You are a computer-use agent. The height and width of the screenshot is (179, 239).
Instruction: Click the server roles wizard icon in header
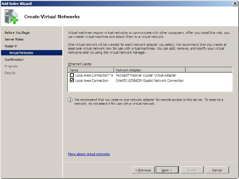tap(11, 16)
